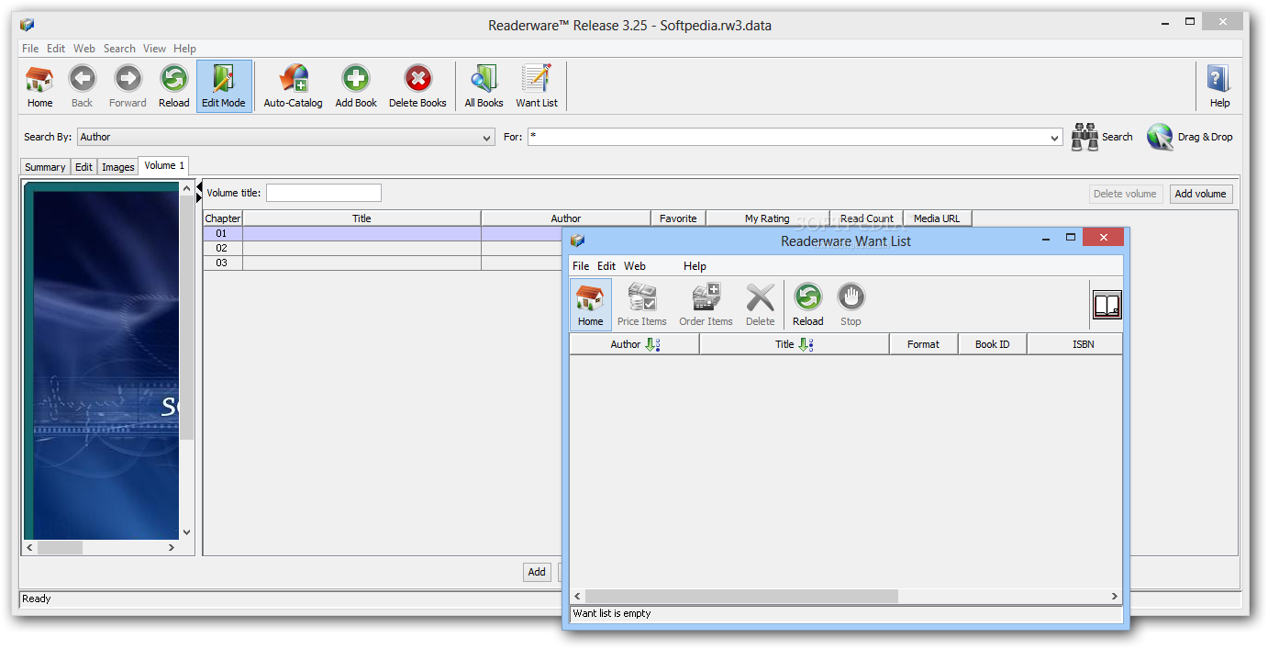Click Stop hand icon in Want List
The image size is (1268, 649).
point(851,305)
